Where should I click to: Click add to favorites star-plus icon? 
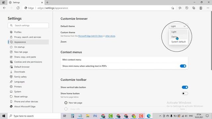coord(173,8)
